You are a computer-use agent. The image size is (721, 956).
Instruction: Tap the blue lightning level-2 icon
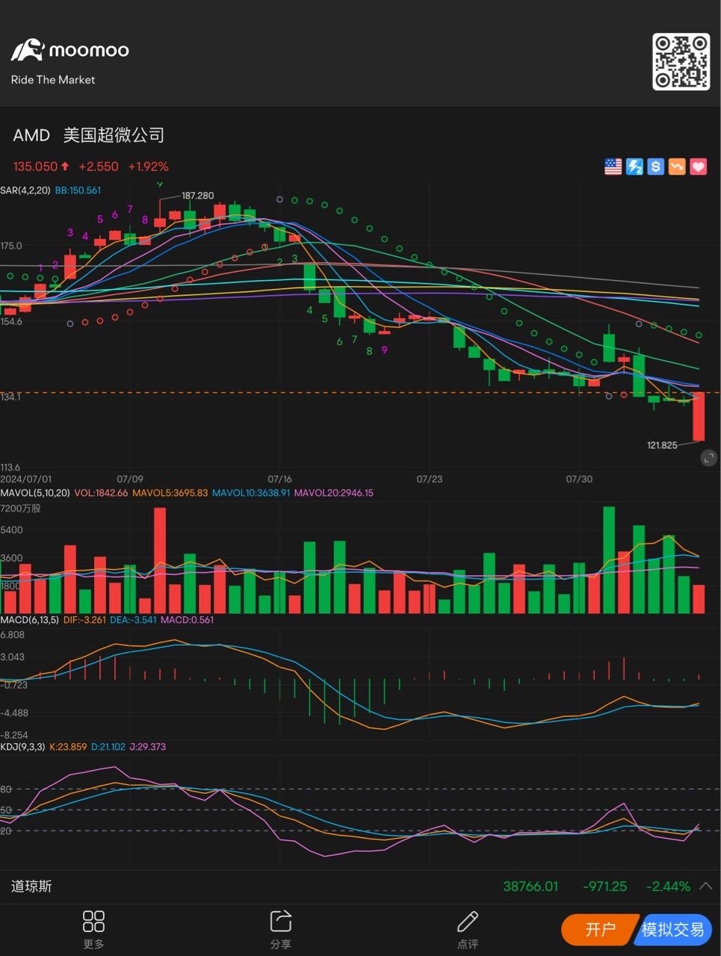click(x=634, y=167)
